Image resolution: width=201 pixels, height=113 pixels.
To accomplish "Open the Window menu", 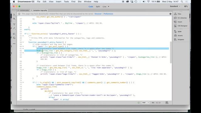I will pos(88,2).
